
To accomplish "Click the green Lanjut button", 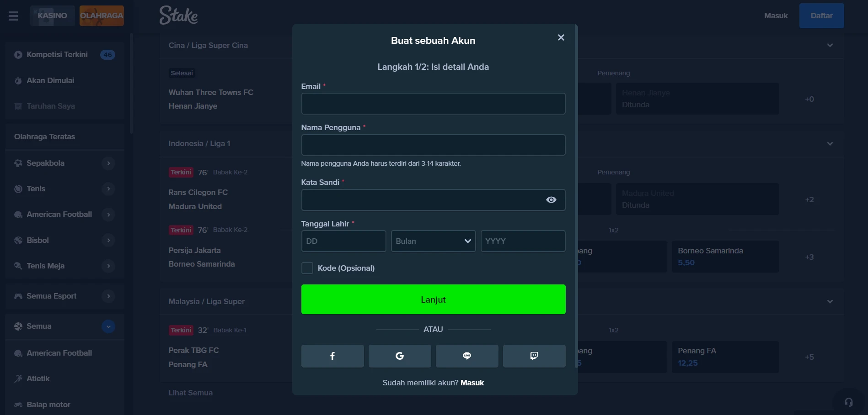I will click(433, 299).
